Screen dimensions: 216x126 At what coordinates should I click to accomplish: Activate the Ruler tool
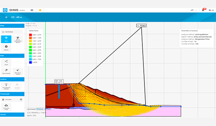pos(6,62)
